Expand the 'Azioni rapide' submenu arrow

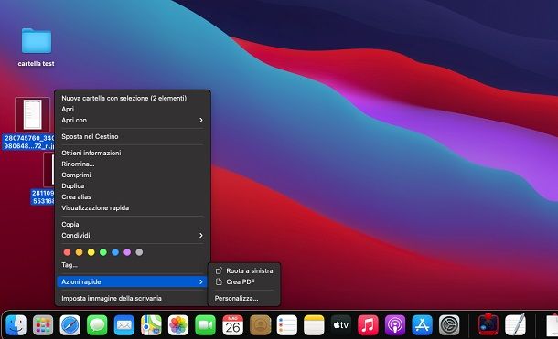click(201, 281)
